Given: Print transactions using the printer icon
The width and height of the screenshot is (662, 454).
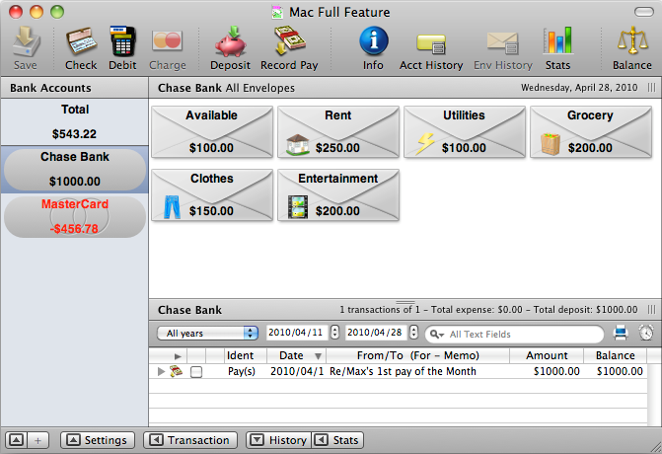Looking at the screenshot, I should [x=621, y=333].
